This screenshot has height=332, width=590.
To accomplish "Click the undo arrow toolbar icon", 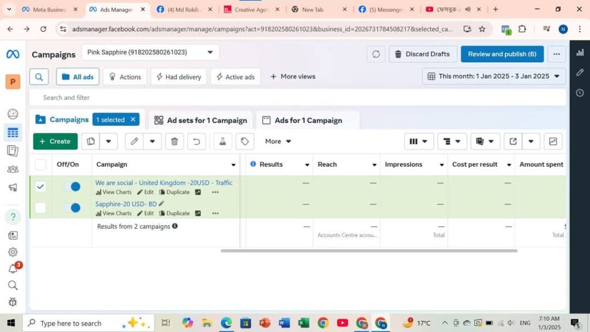I will click(x=196, y=141).
